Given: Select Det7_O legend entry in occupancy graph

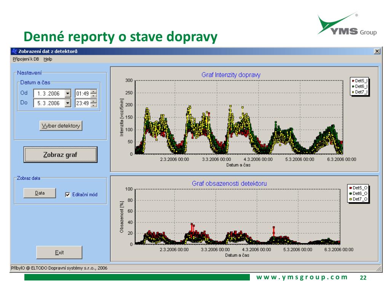Looking at the screenshot, I should pyautogui.click(x=358, y=199).
